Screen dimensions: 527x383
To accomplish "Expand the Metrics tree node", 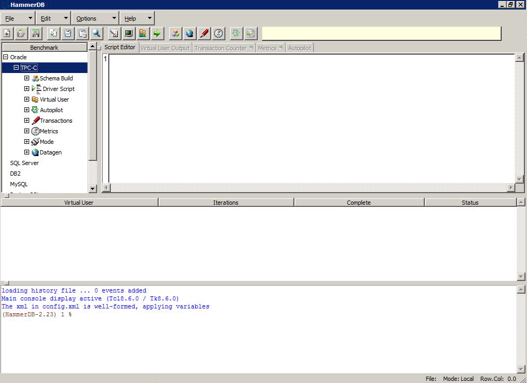I will click(x=27, y=131).
